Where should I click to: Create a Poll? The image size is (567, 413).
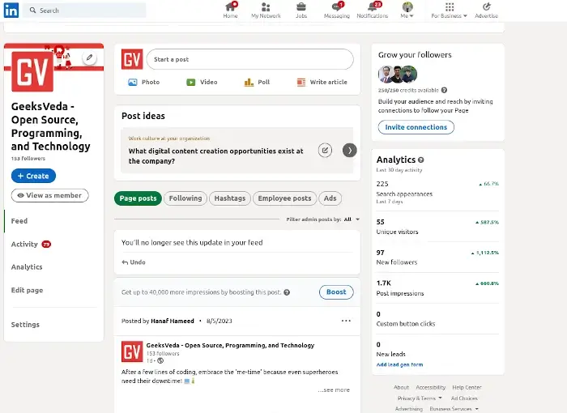tap(257, 82)
